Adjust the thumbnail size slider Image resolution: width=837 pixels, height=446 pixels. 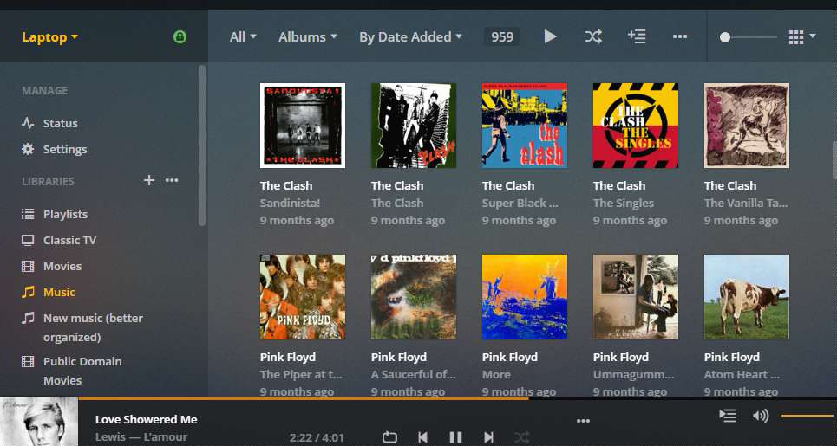click(x=748, y=37)
